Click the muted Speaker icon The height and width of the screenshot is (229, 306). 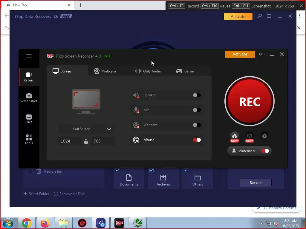click(136, 95)
